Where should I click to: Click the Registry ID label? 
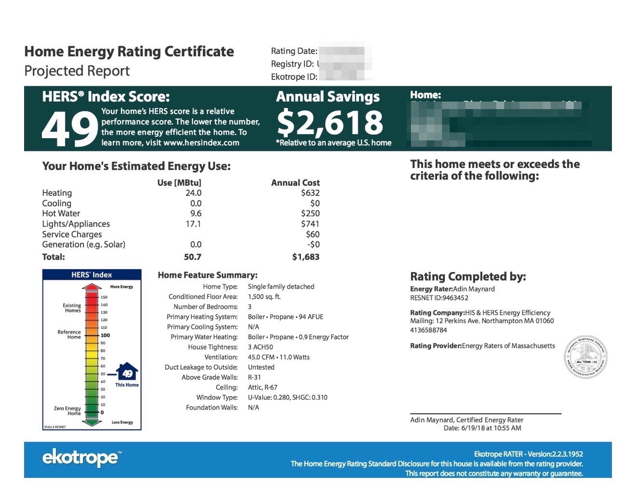click(x=292, y=64)
